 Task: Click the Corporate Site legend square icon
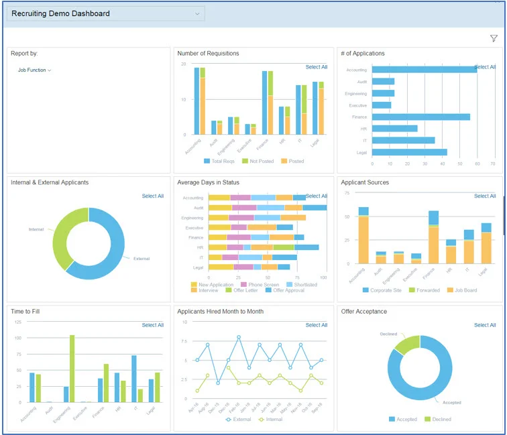coord(365,290)
